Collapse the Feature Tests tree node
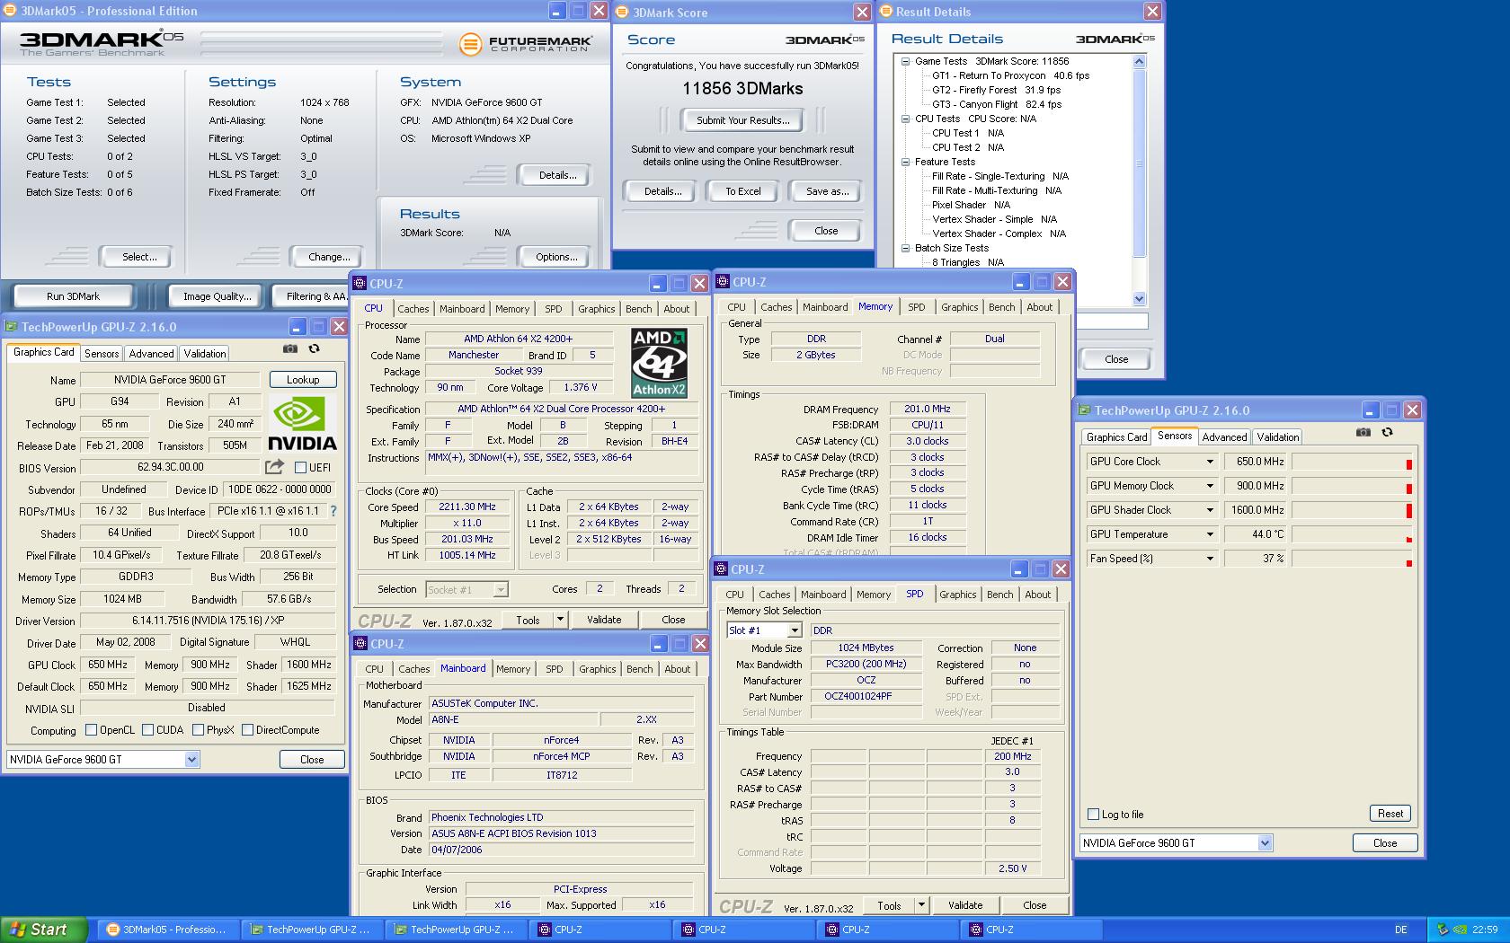This screenshot has height=943, width=1510. (905, 162)
